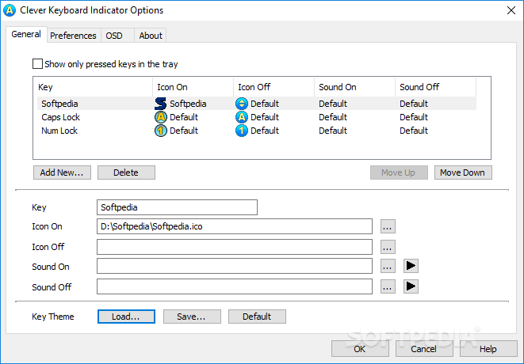The width and height of the screenshot is (524, 364).
Task: Click the Softpedia row's Icon Off arrows icon
Action: point(241,104)
